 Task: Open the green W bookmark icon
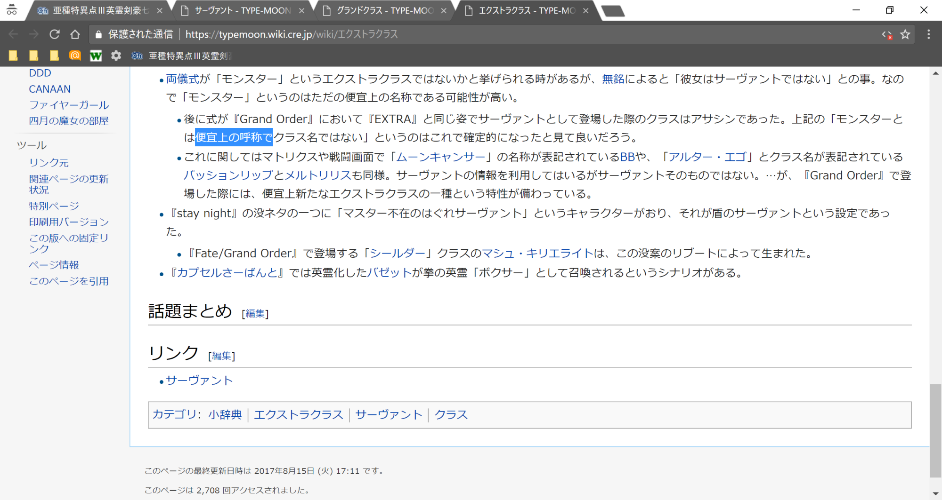(x=96, y=56)
